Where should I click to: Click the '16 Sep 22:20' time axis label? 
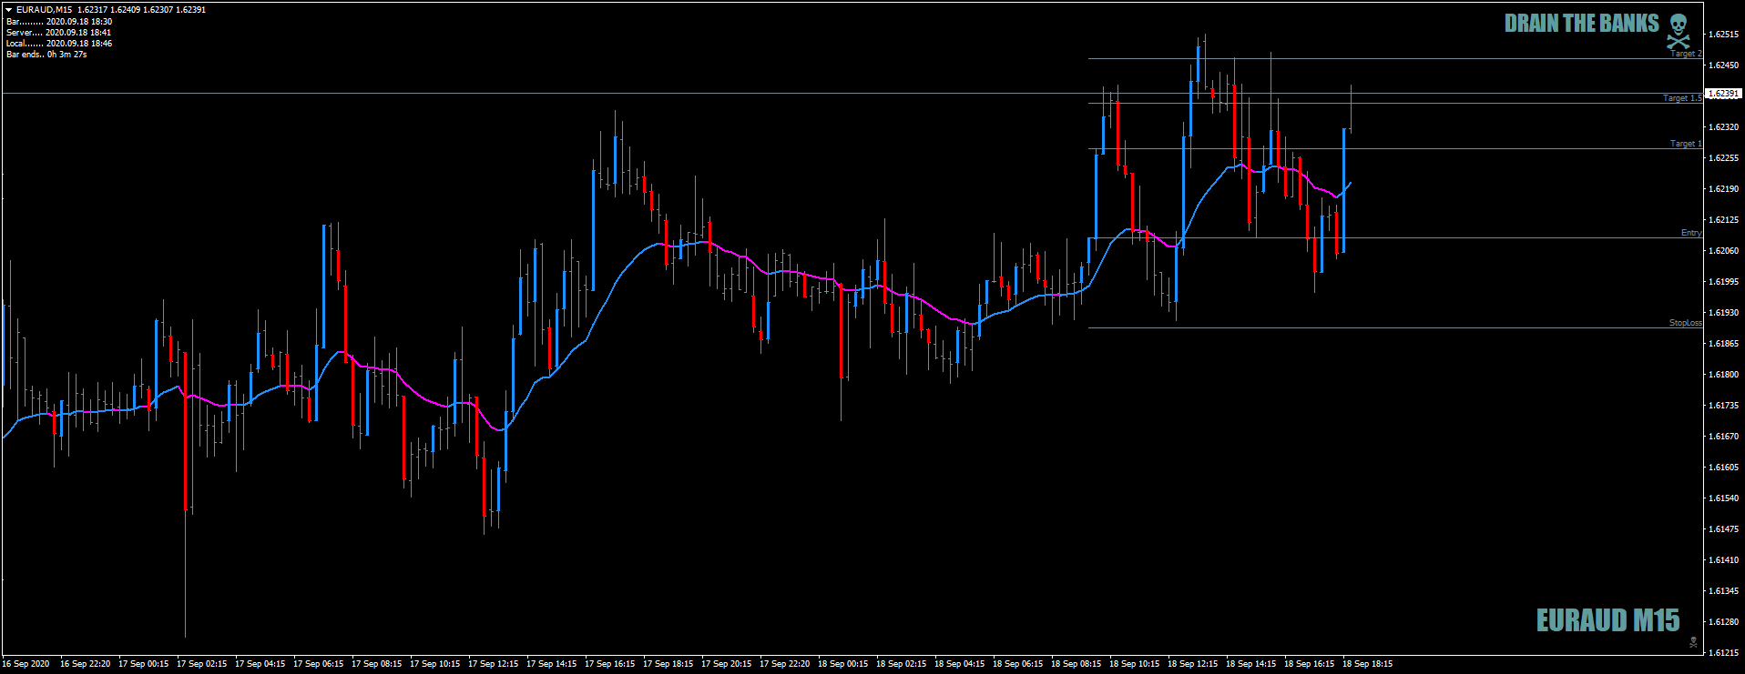point(86,664)
